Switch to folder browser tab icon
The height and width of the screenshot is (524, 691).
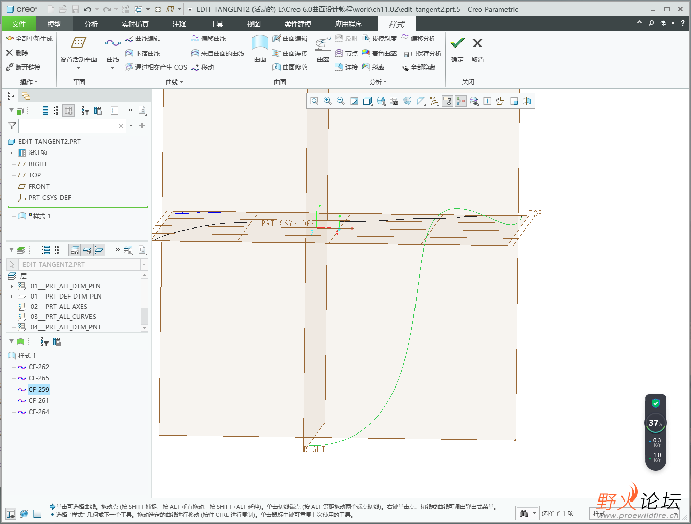[x=26, y=96]
